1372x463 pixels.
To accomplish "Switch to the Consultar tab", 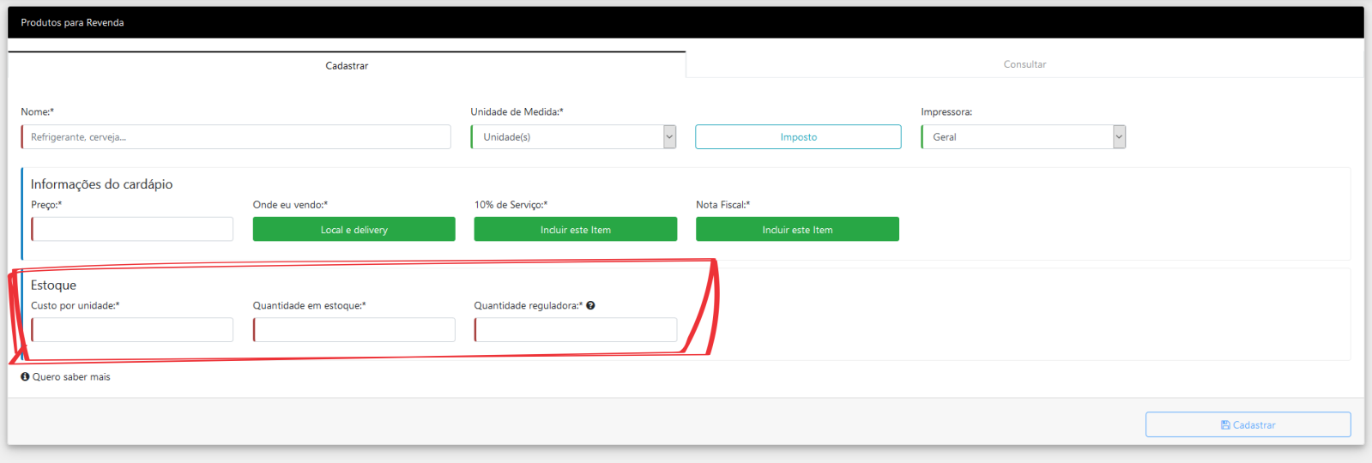I will point(1024,64).
